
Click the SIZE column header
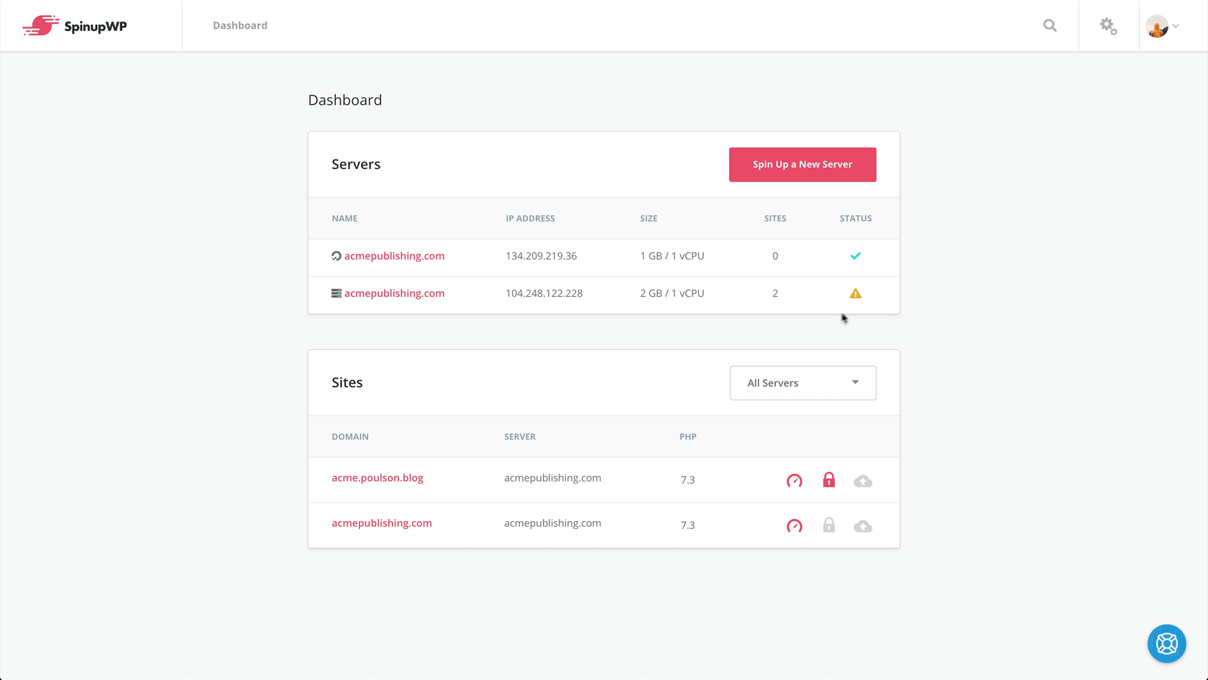649,219
